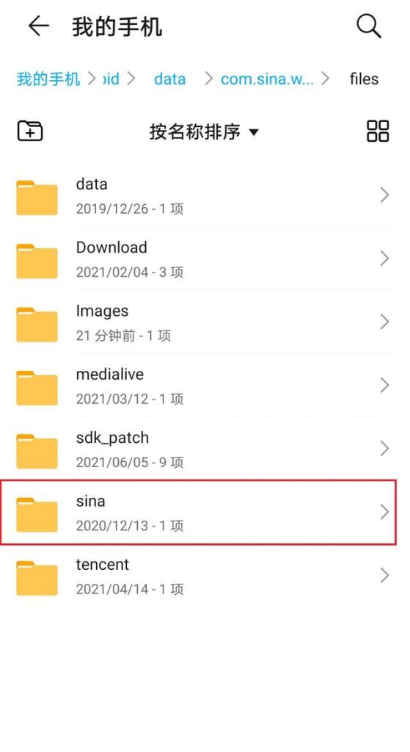Tap the chevron on the Download row
This screenshot has width=410, height=752.
click(x=384, y=258)
